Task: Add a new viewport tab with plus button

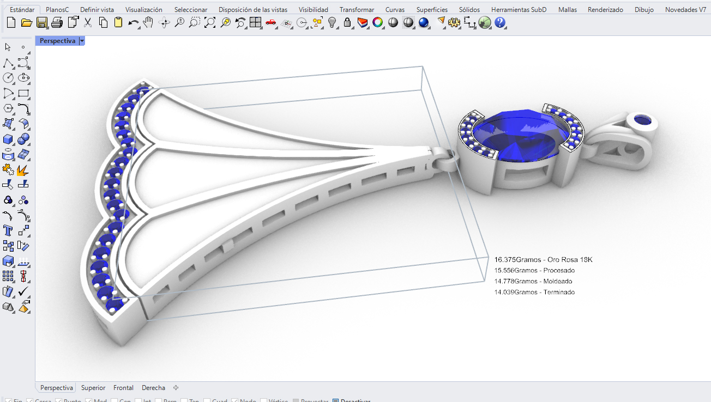Action: [176, 388]
